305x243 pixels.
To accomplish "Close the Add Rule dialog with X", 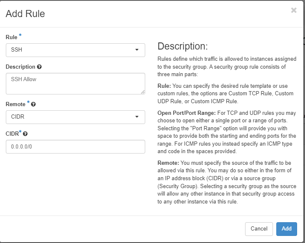I will (x=294, y=10).
